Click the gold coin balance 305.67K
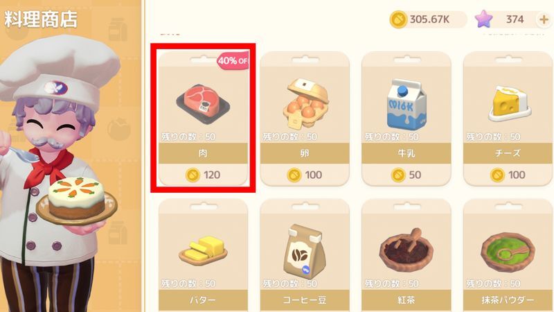554x312 pixels. (428, 19)
